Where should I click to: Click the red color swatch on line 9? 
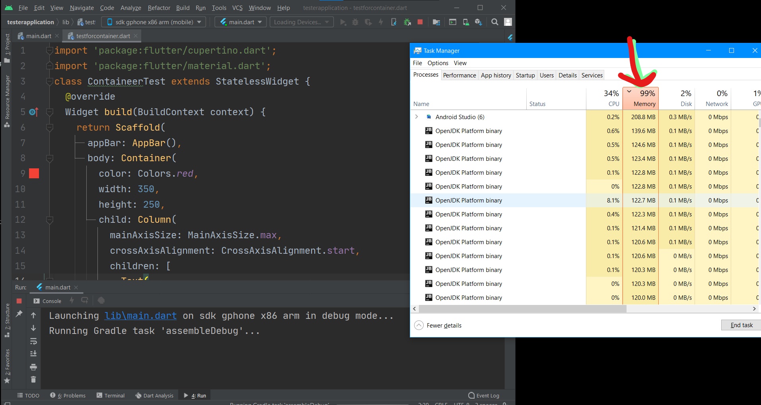point(34,174)
